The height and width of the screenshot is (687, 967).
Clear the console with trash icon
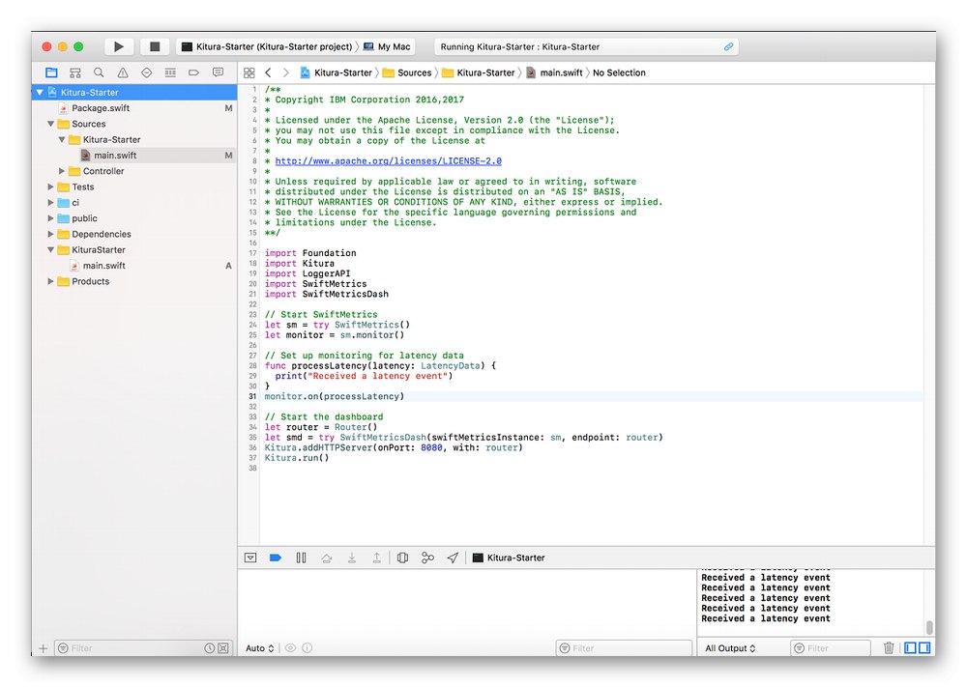click(889, 647)
